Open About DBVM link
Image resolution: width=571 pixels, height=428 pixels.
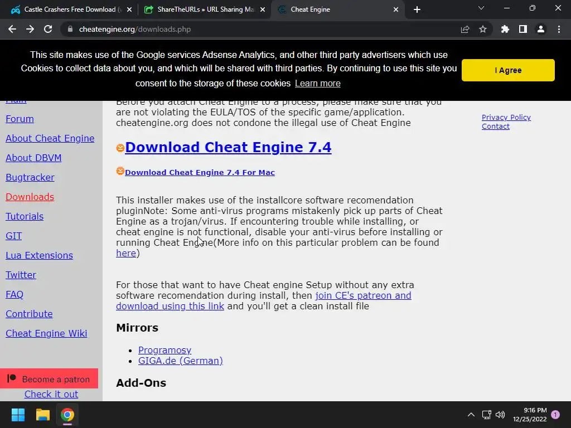33,158
